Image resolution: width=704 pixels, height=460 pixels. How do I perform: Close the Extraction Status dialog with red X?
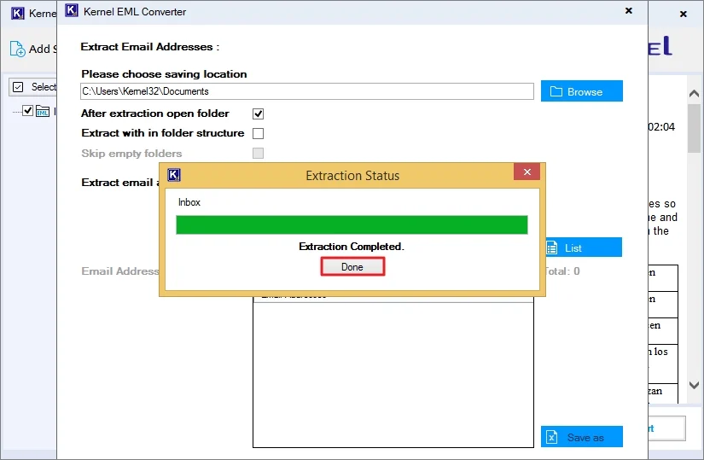click(x=527, y=172)
